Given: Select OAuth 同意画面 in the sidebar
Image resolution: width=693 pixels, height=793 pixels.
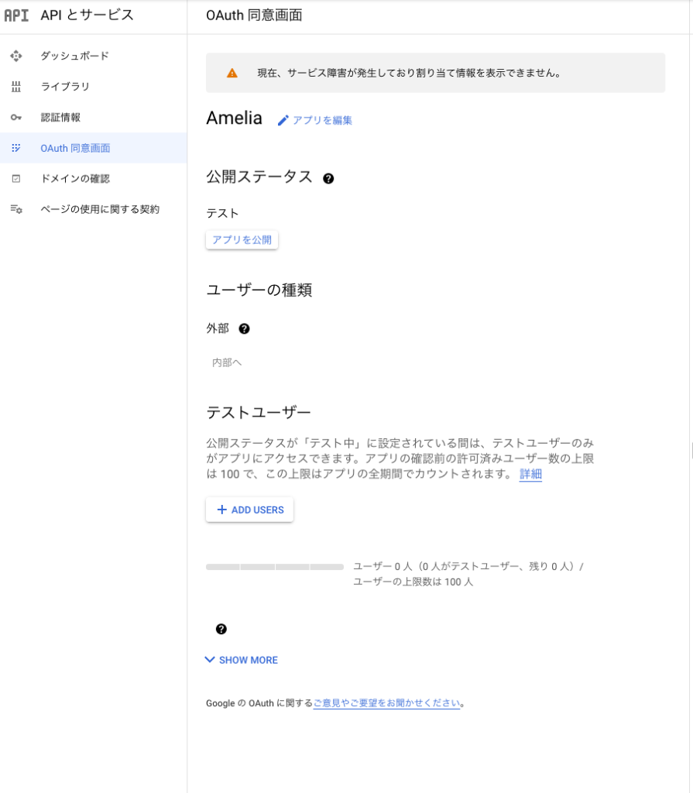Looking at the screenshot, I should [x=94, y=148].
